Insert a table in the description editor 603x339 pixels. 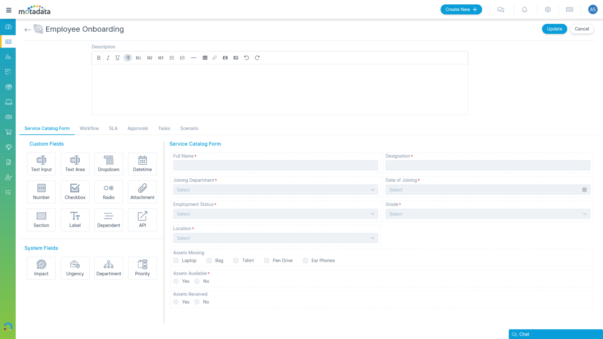(x=205, y=58)
